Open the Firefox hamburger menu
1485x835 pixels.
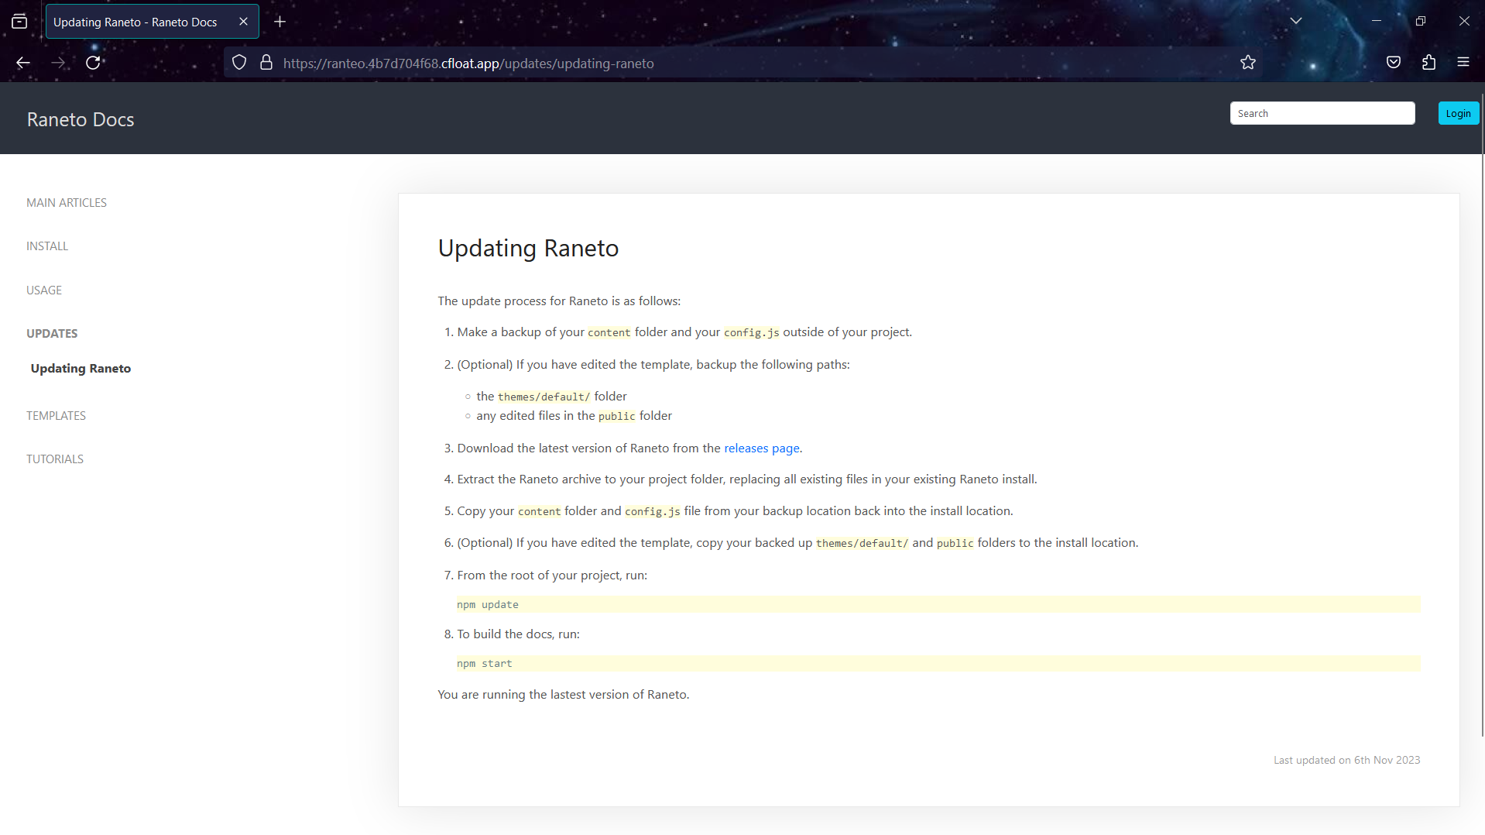coord(1463,63)
